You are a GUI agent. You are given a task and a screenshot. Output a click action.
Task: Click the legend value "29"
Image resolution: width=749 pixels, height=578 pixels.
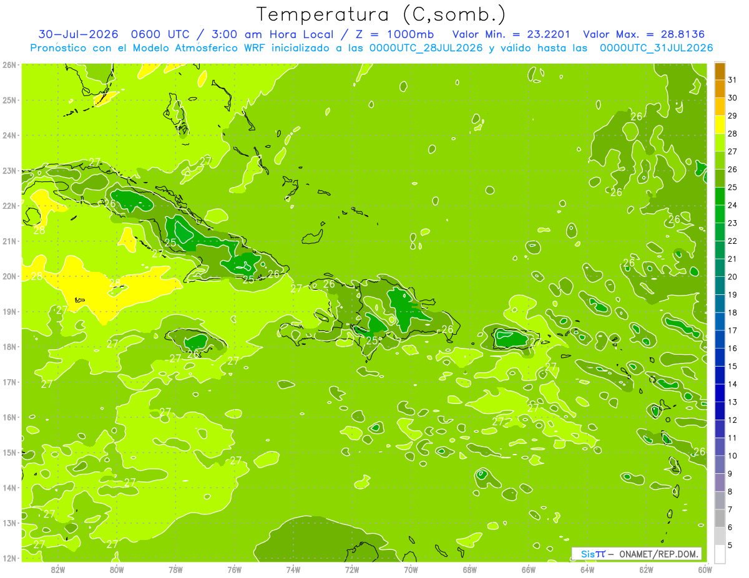point(732,116)
